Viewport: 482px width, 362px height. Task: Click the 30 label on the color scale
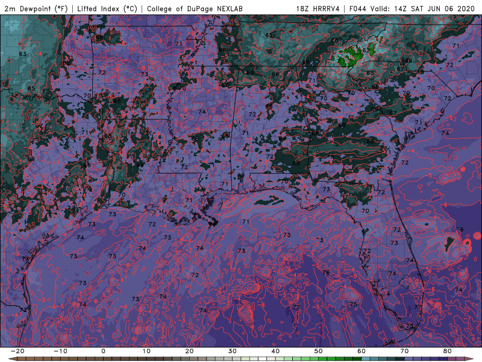coord(233,351)
